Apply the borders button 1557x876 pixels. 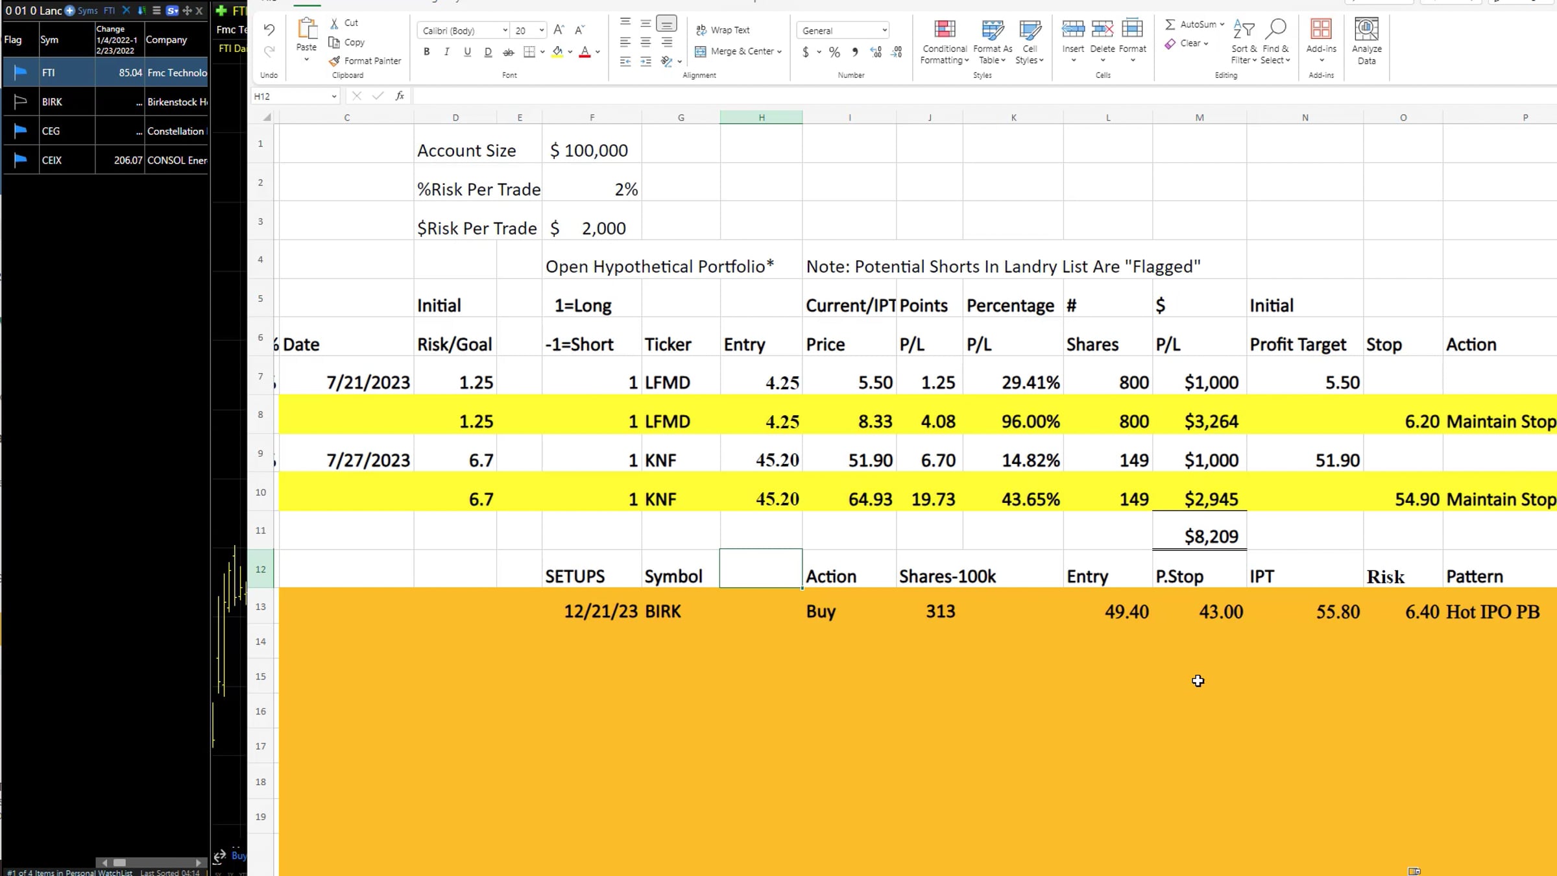[529, 52]
